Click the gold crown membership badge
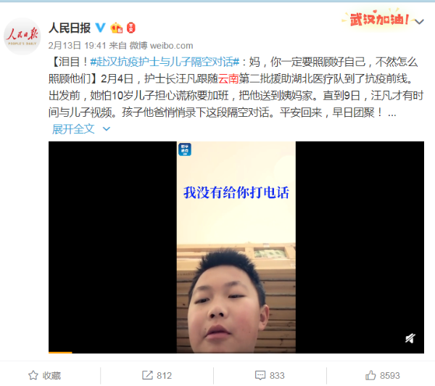Viewport: 435px width, 386px height. click(117, 28)
